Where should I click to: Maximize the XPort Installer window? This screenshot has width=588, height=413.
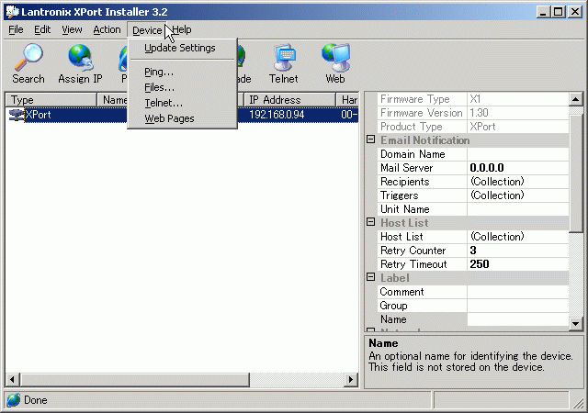click(559, 12)
